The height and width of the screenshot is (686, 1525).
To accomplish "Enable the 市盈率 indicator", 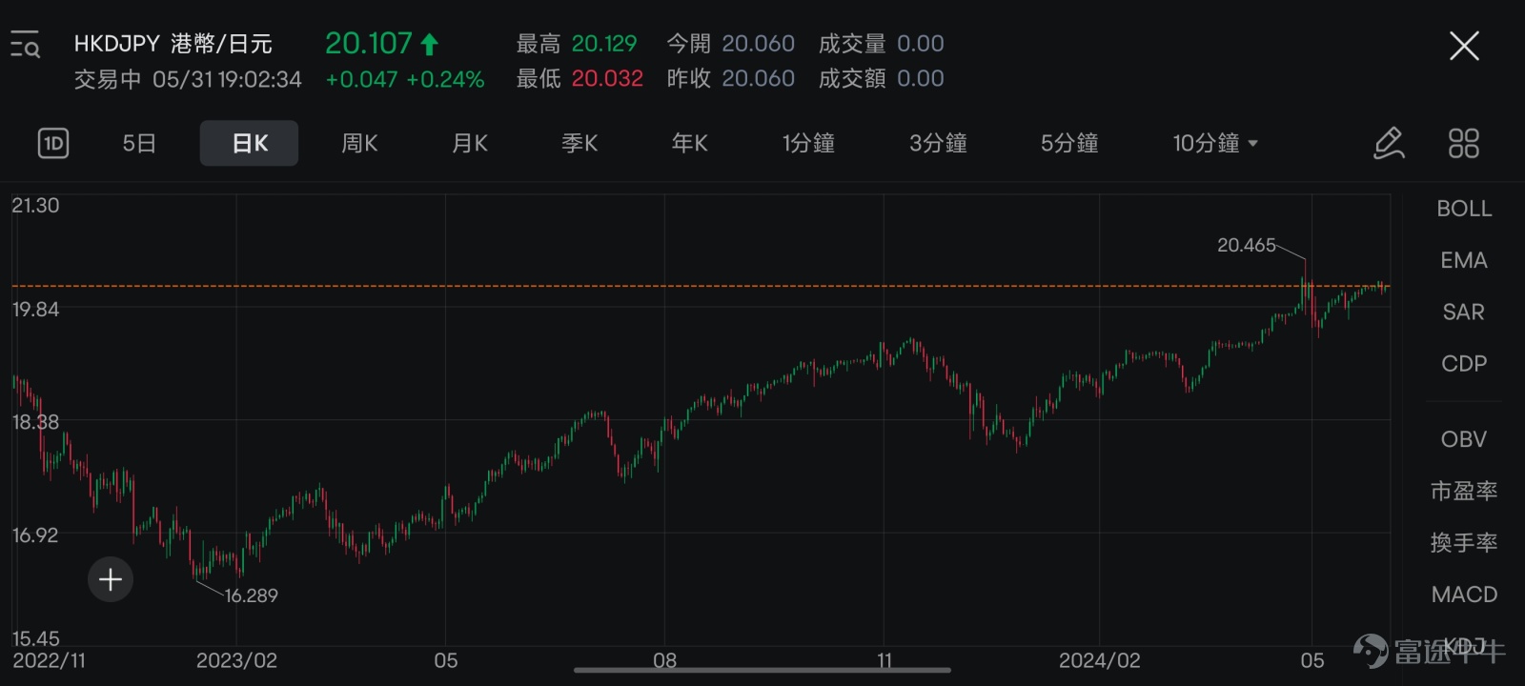I will point(1464,491).
